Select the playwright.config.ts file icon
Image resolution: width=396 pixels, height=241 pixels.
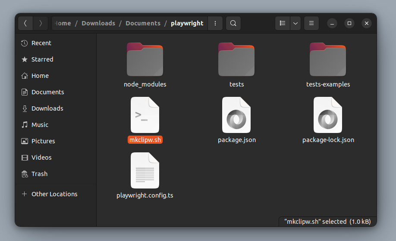pos(145,170)
